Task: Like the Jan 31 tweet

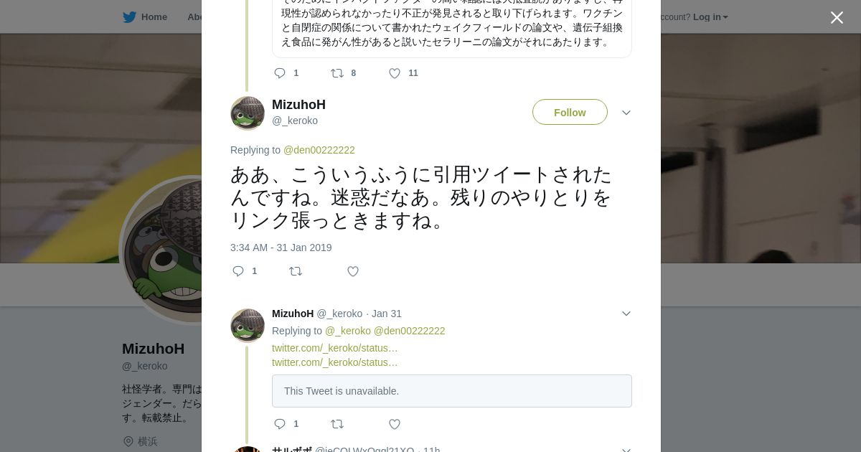Action: click(x=395, y=424)
